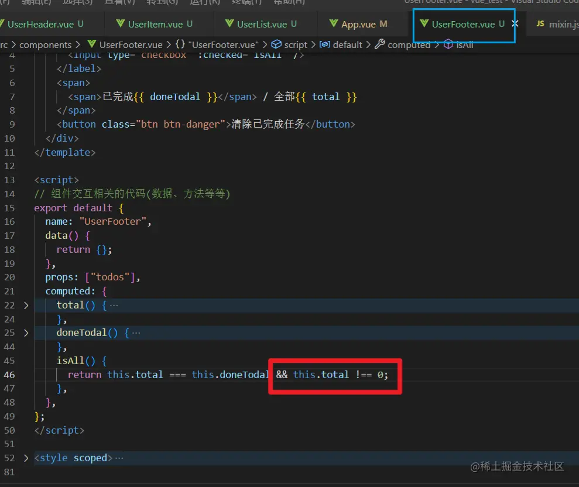
Task: Click breadcrumb item components
Action: tap(46, 44)
